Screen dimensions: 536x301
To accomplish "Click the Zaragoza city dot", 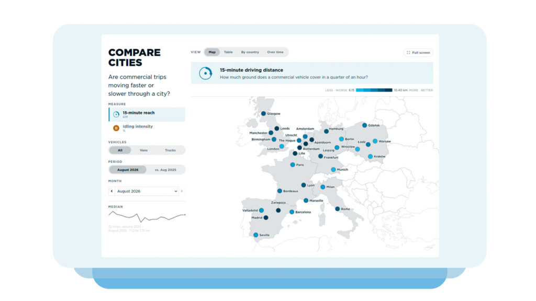I will 278,211.
